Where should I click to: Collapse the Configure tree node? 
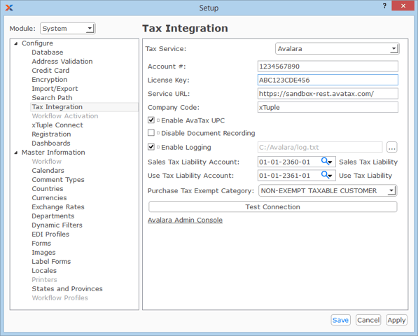click(x=16, y=43)
